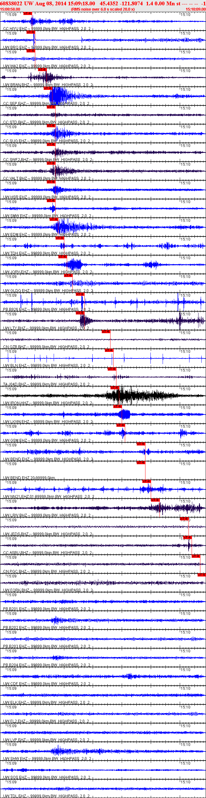This screenshot has width=206, height=798.
Task: Click the red pick flag on CC HIYU EHZ trace
Action: pyautogui.click(x=28, y=13)
